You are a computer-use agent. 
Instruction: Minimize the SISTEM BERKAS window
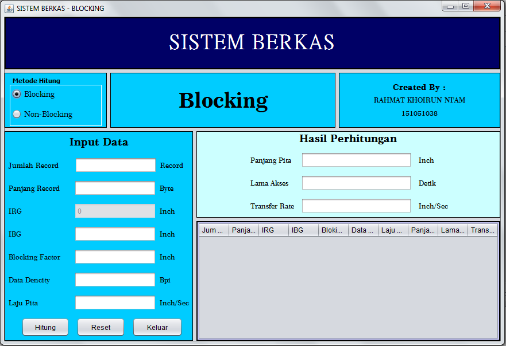click(x=450, y=6)
